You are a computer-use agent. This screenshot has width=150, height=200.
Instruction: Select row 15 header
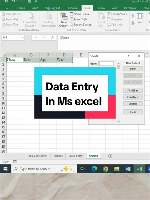pos(3,127)
